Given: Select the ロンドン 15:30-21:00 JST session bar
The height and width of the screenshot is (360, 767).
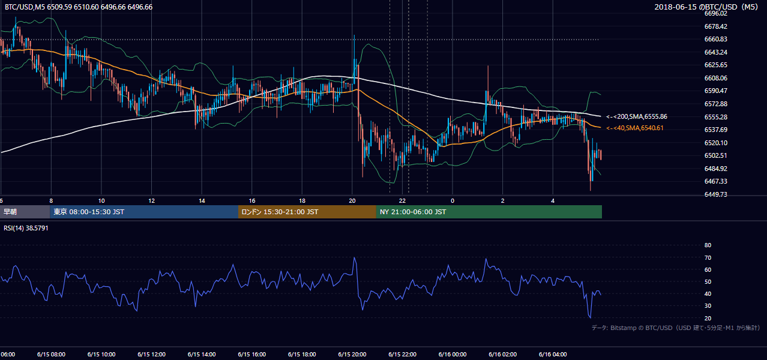Looking at the screenshot, I should click(x=307, y=212).
